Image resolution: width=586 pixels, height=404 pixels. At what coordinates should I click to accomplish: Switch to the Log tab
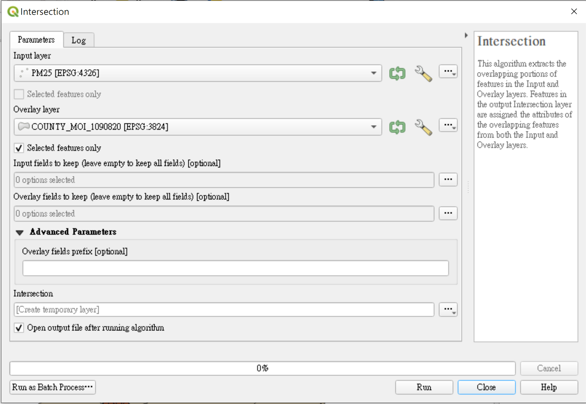(x=79, y=40)
